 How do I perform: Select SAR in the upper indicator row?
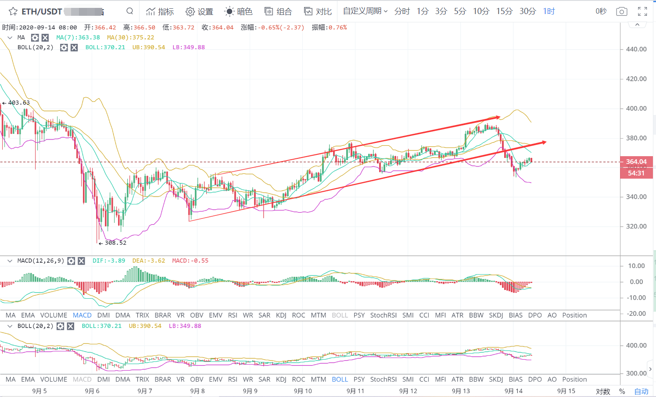click(264, 315)
